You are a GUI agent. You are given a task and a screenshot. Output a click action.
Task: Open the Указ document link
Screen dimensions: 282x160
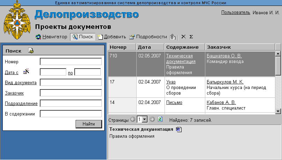(x=171, y=82)
